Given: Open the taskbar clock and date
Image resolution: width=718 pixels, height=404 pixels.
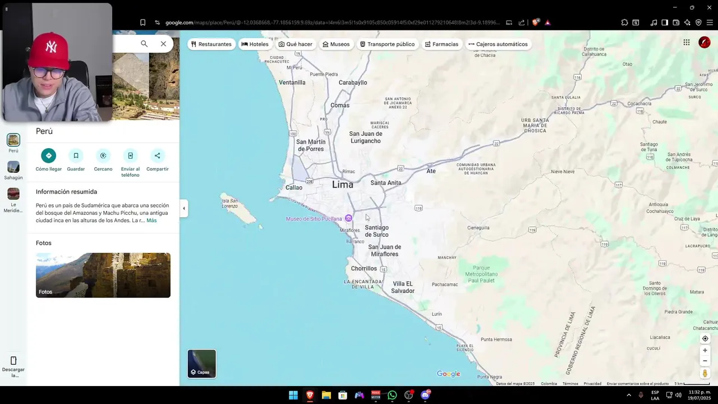Looking at the screenshot, I should click(700, 395).
